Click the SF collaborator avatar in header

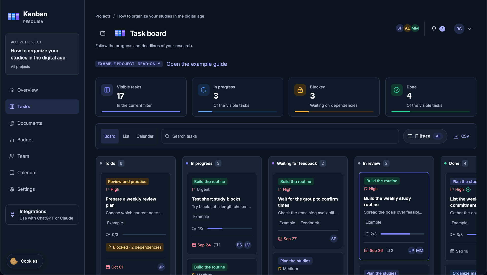(x=399, y=28)
